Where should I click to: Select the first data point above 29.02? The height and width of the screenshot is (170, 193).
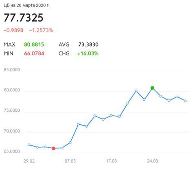(x=29, y=145)
